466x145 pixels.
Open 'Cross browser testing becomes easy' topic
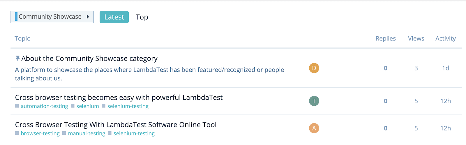pos(119,98)
